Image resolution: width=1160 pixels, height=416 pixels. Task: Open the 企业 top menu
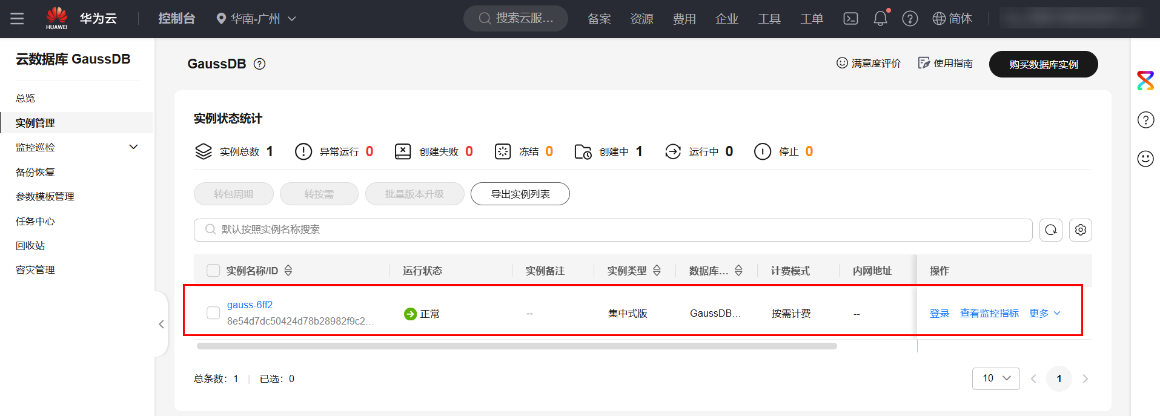click(726, 19)
